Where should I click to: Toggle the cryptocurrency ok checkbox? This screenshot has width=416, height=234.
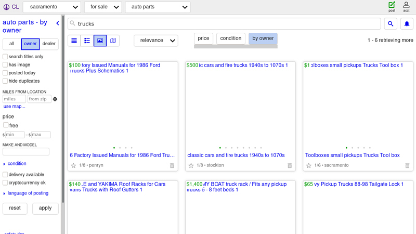[5, 183]
